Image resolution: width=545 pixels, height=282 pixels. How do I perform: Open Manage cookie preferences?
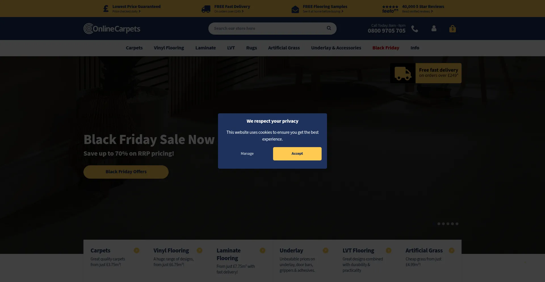[x=247, y=154]
